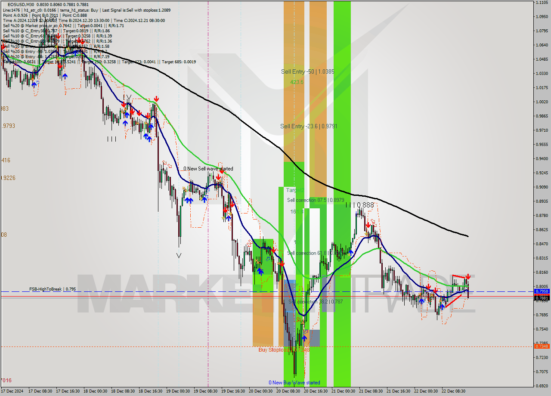Click price axis value 0.8470
This screenshot has width=551, height=396.
pyautogui.click(x=542, y=244)
